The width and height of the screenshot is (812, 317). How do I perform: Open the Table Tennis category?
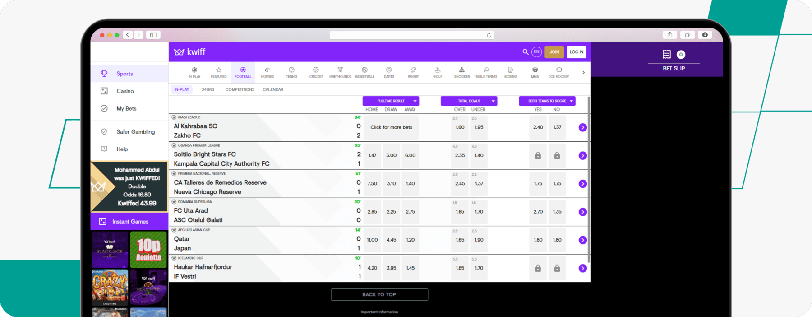click(x=486, y=72)
